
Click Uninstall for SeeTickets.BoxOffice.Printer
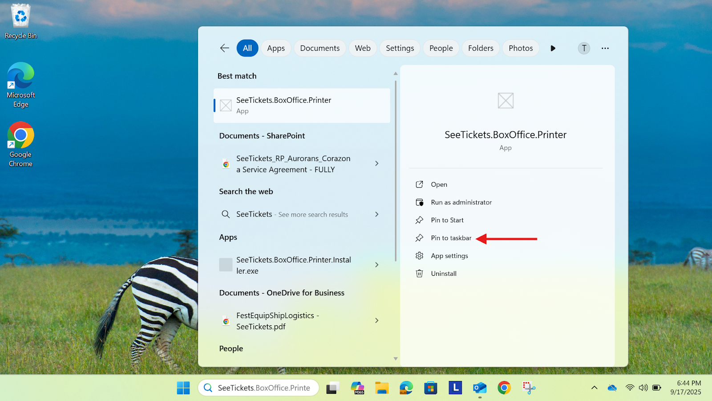pyautogui.click(x=444, y=274)
